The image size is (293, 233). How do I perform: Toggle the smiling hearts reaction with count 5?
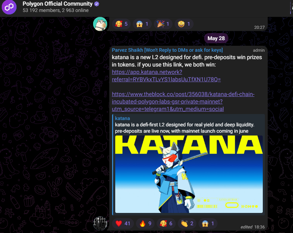click(122, 24)
